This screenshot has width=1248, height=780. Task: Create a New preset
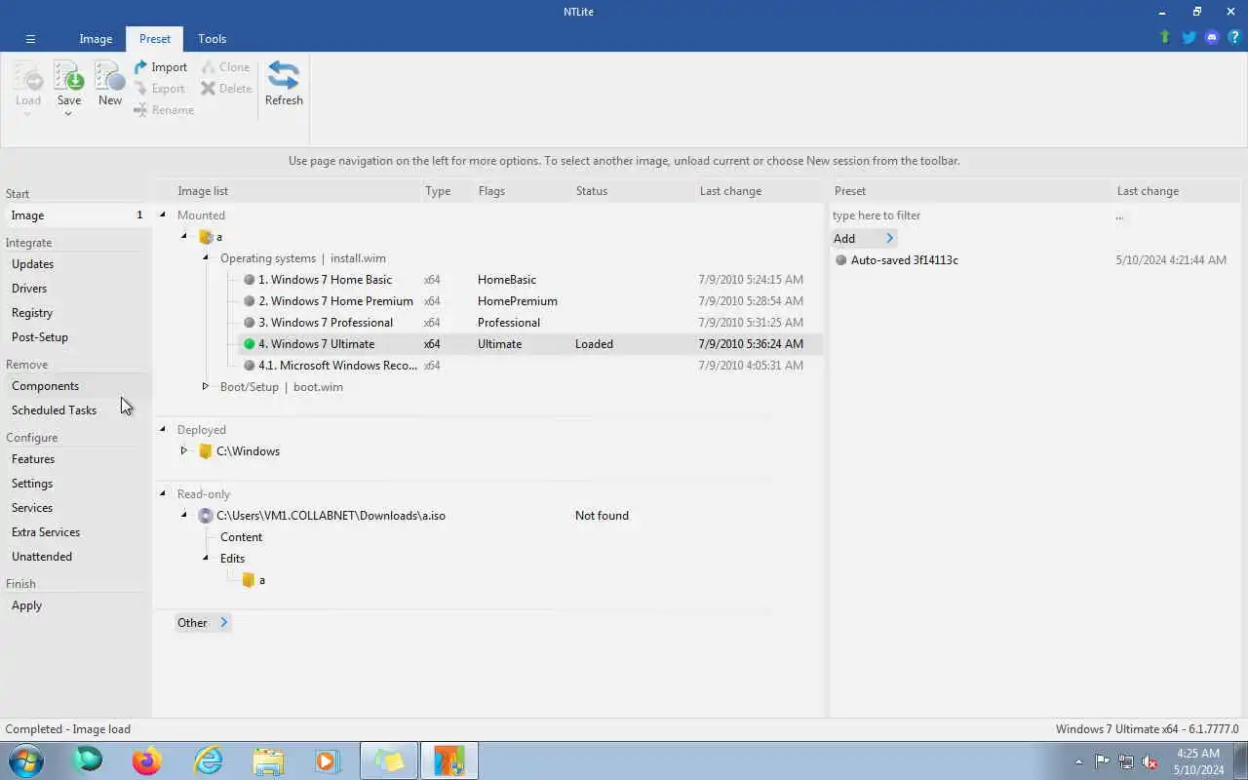110,84
